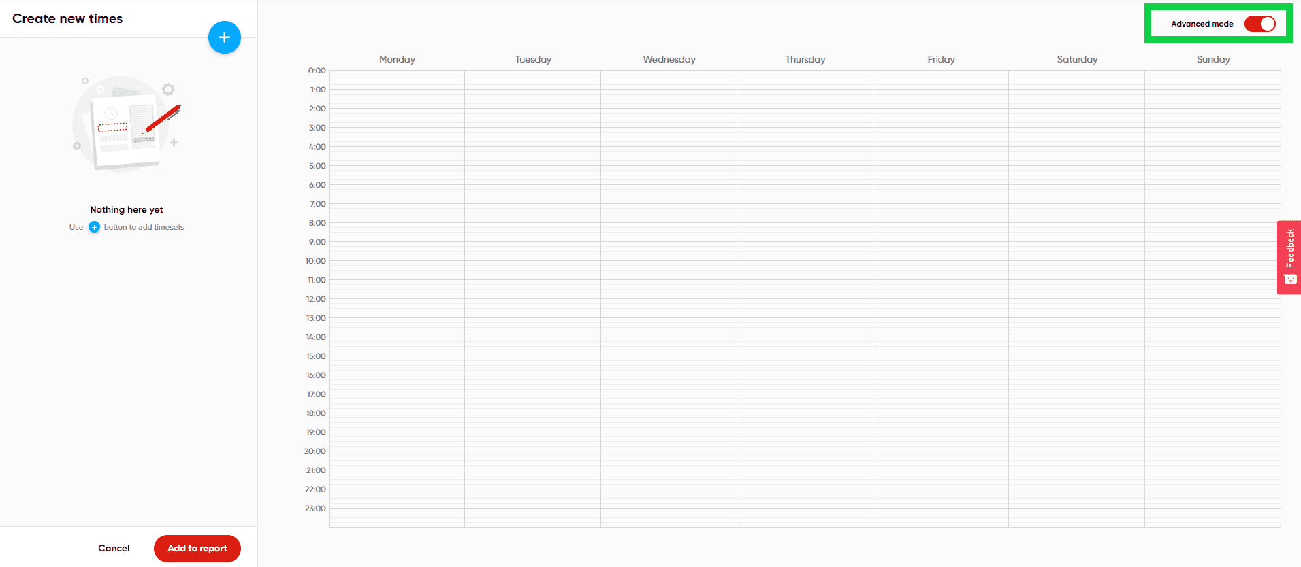Click the Wednesday cell at 12:00
This screenshot has height=567, width=1301.
pyautogui.click(x=669, y=308)
